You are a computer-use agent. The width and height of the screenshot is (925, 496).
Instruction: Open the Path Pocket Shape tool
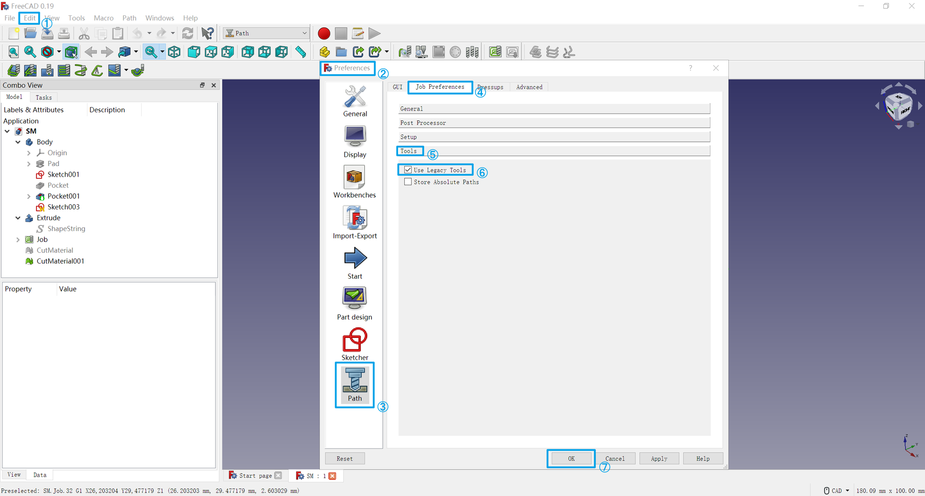click(30, 70)
